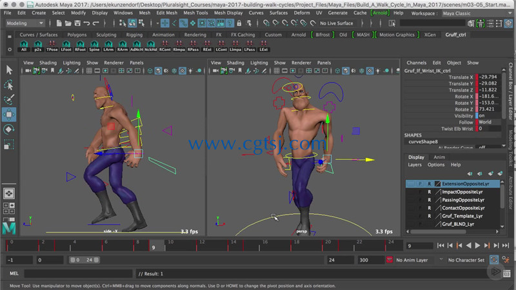Toggle R display type of ContactOppositeLyr
The width and height of the screenshot is (516, 290).
[429, 208]
